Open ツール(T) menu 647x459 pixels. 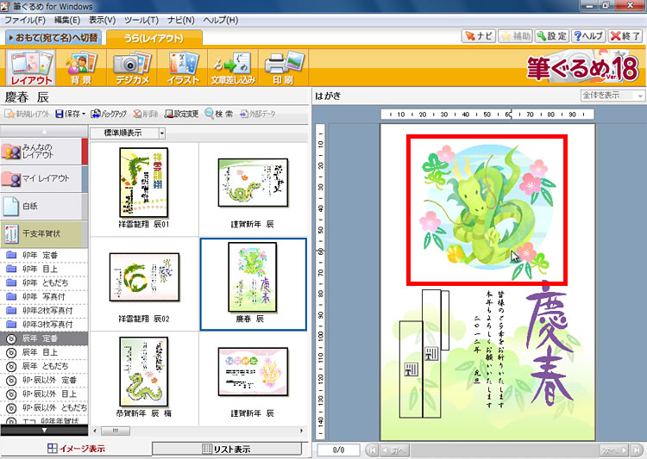pyautogui.click(x=141, y=20)
